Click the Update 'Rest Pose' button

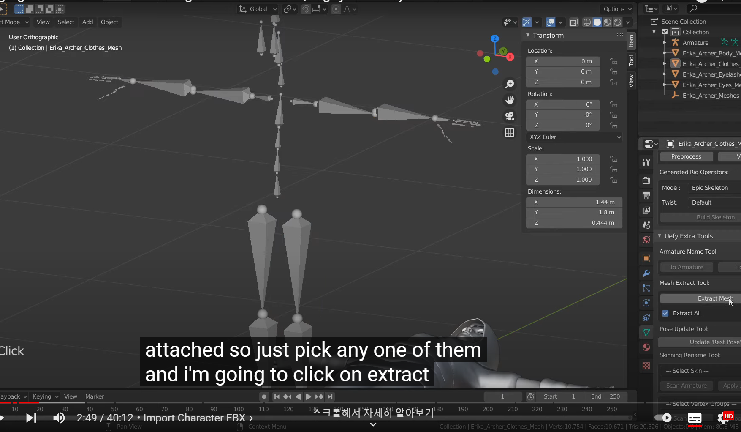pyautogui.click(x=700, y=342)
